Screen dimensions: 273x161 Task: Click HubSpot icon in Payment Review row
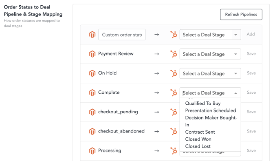point(174,54)
